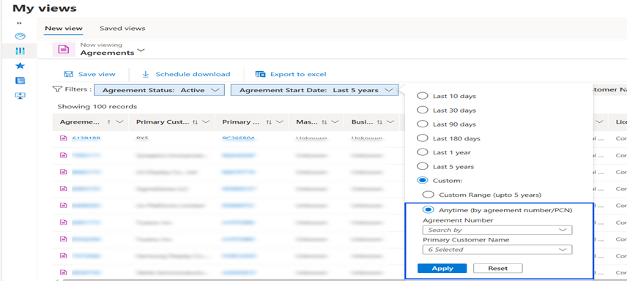Select the Last 10 days option
The width and height of the screenshot is (627, 281).
[422, 96]
